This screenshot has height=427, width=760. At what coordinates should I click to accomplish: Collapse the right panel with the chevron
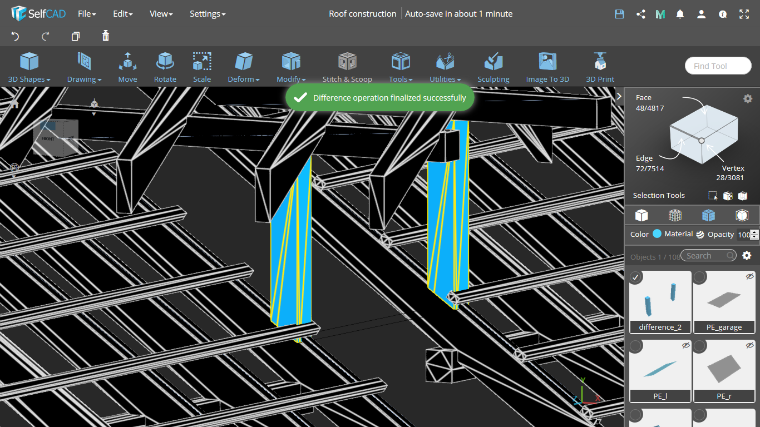(619, 96)
